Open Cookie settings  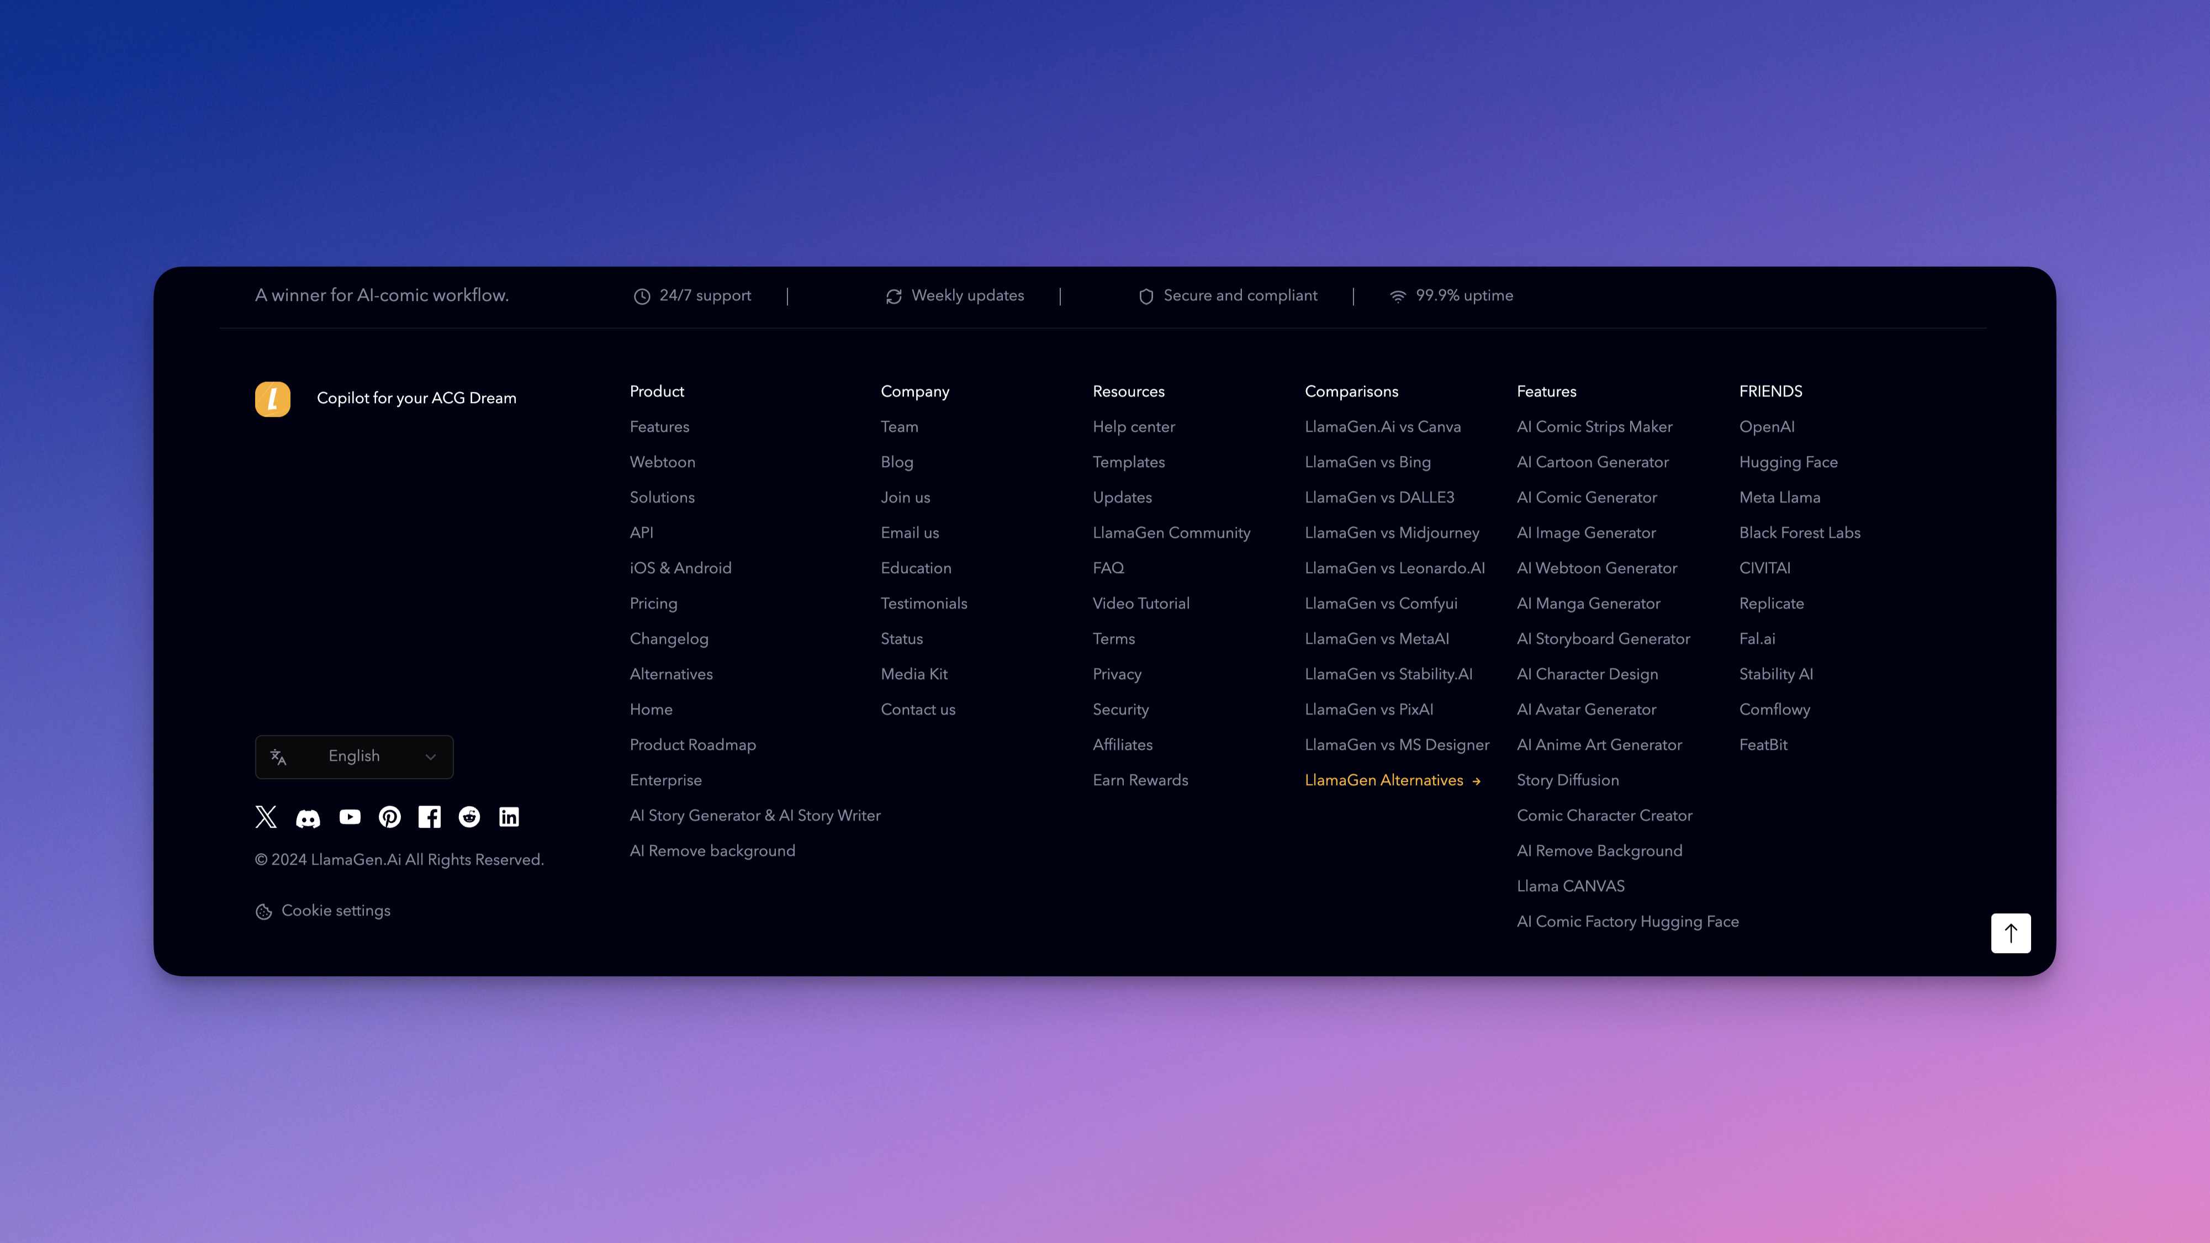point(335,911)
